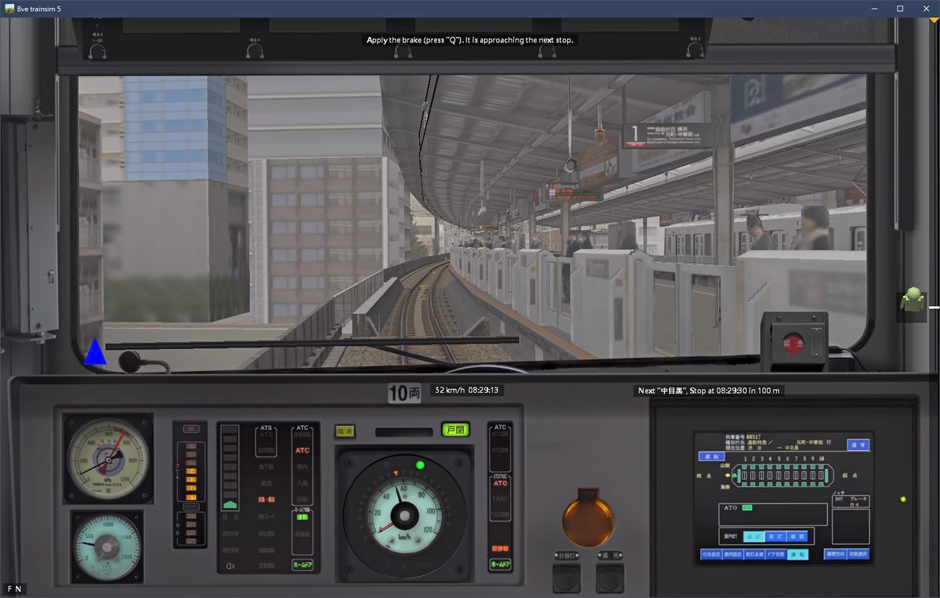Click the orange 駅停車 station-stop lamp
The height and width of the screenshot is (598, 940).
[x=501, y=549]
